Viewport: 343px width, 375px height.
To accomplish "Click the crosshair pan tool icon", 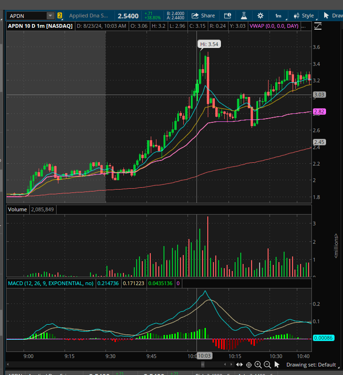I will pyautogui.click(x=249, y=365).
